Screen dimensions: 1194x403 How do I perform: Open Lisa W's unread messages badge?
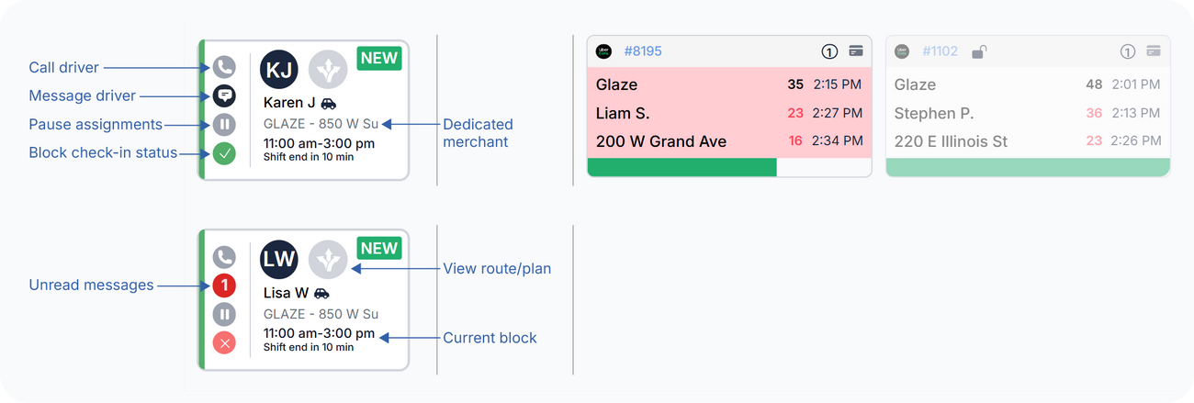click(x=224, y=286)
